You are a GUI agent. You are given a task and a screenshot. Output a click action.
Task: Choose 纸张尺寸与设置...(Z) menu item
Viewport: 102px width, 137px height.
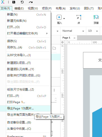click(x=28, y=90)
